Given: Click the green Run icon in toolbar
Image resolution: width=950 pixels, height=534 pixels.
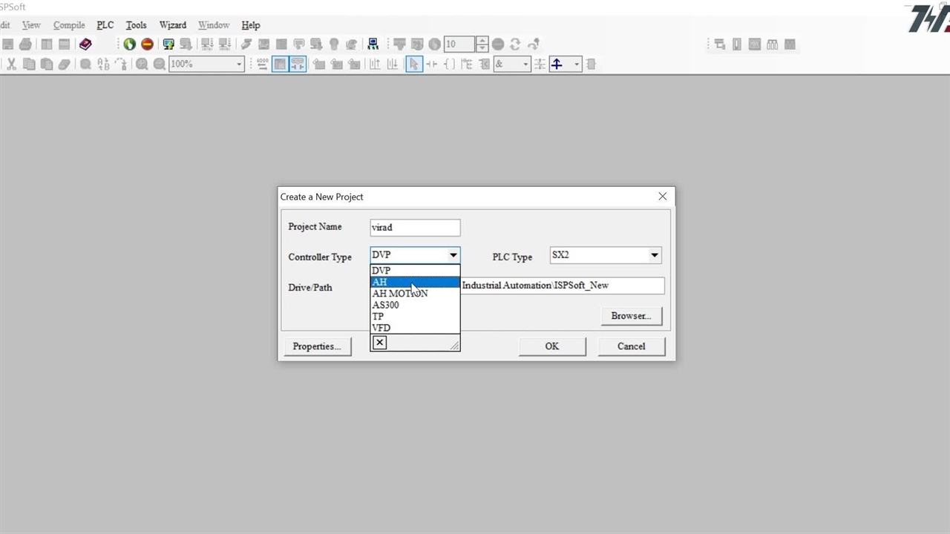Looking at the screenshot, I should click(129, 44).
